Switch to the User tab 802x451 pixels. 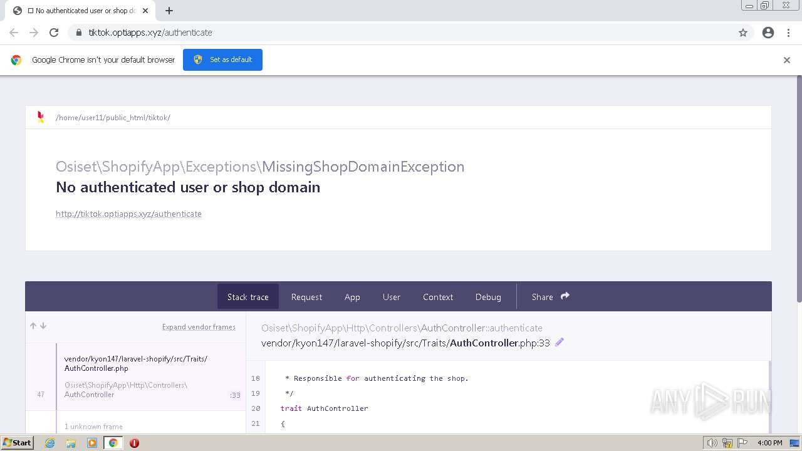392,297
